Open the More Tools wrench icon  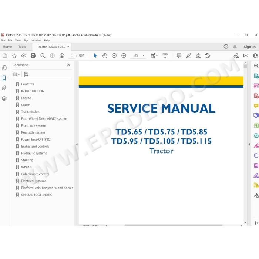pos(256,195)
